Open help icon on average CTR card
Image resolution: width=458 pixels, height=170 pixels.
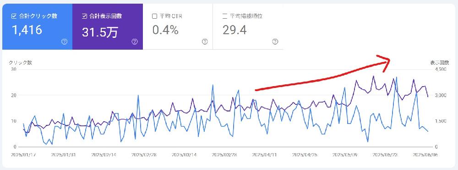pyautogui.click(x=205, y=41)
